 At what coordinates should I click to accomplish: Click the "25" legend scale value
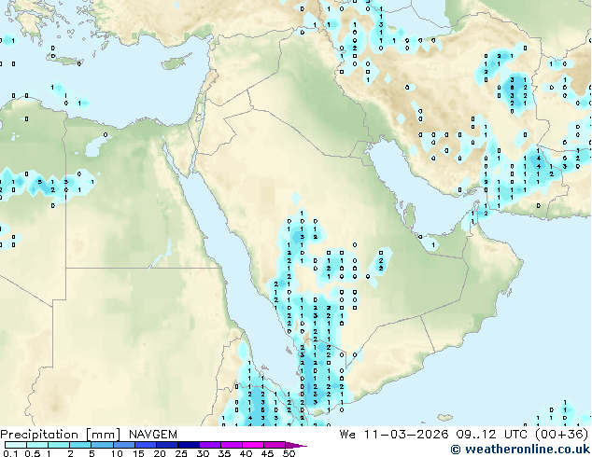(181, 453)
